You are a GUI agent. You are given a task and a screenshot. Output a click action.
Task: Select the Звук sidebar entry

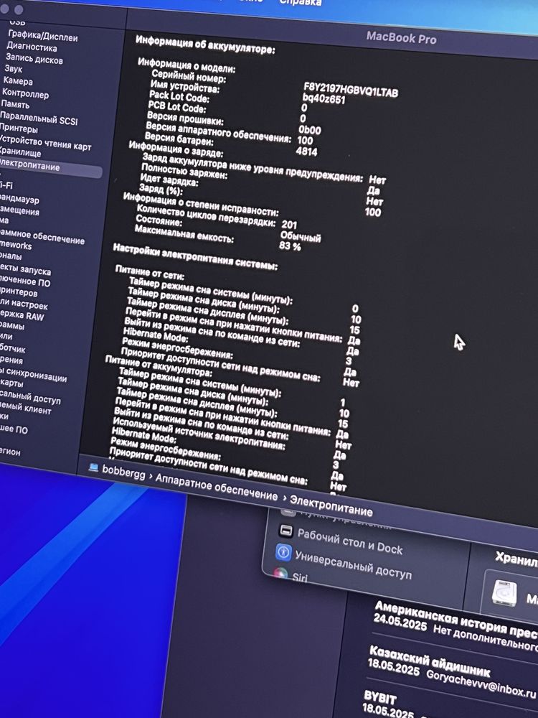tap(13, 69)
